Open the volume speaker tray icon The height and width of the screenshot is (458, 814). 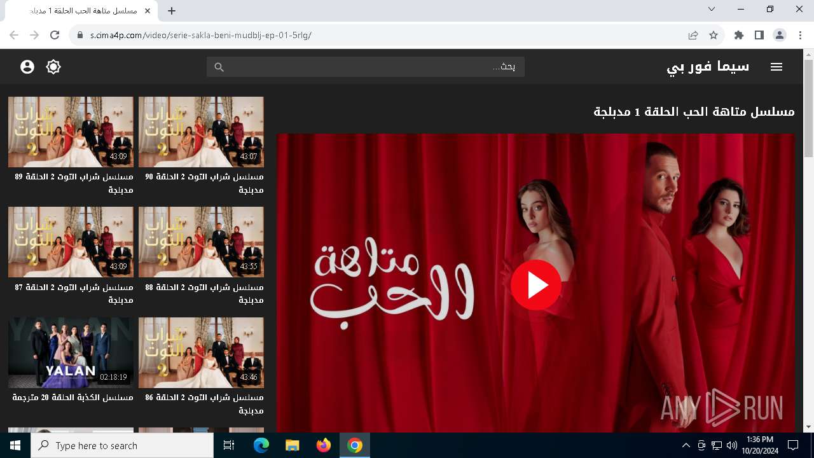(x=731, y=445)
